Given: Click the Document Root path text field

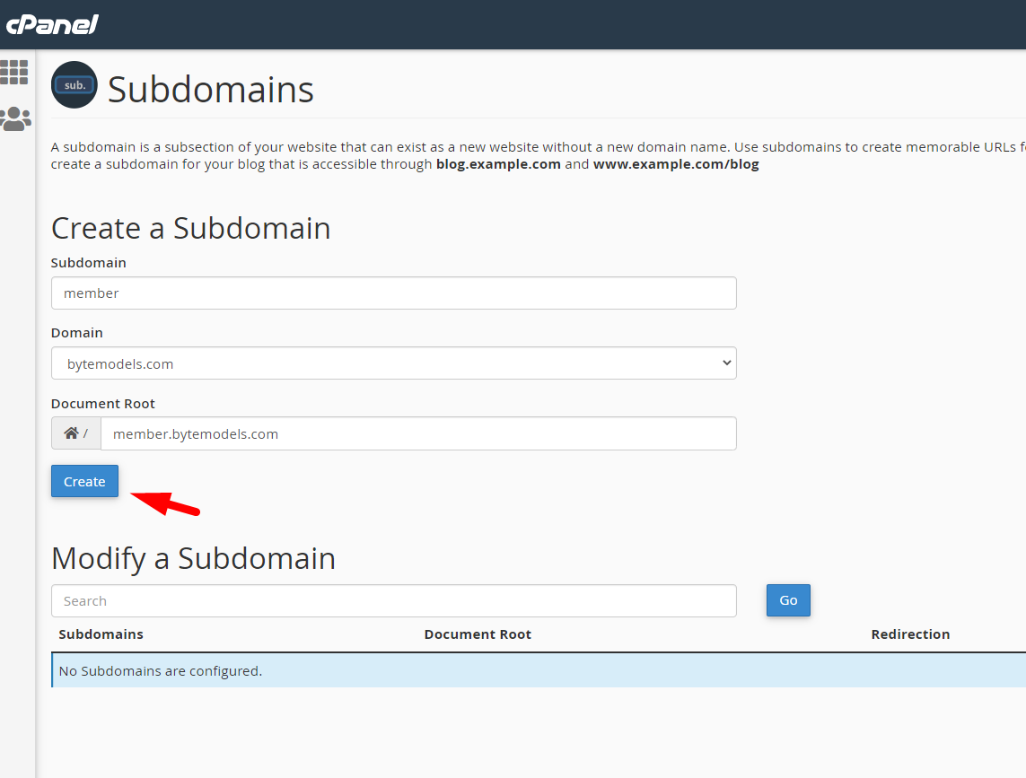Looking at the screenshot, I should click(x=417, y=433).
